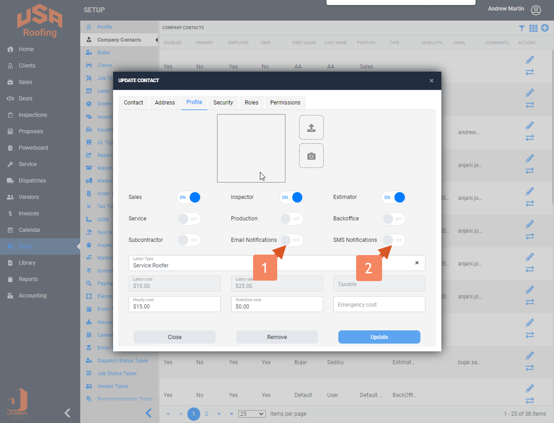Clear the Labor Type selection

point(416,263)
